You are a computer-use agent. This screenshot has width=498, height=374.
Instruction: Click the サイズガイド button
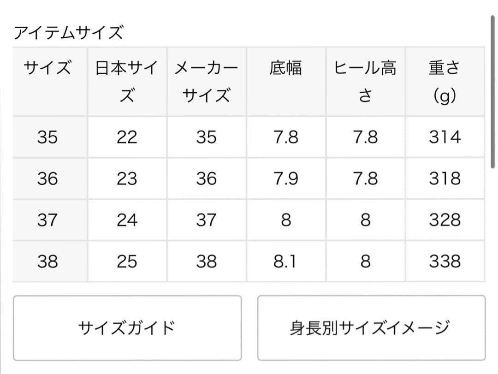click(127, 328)
